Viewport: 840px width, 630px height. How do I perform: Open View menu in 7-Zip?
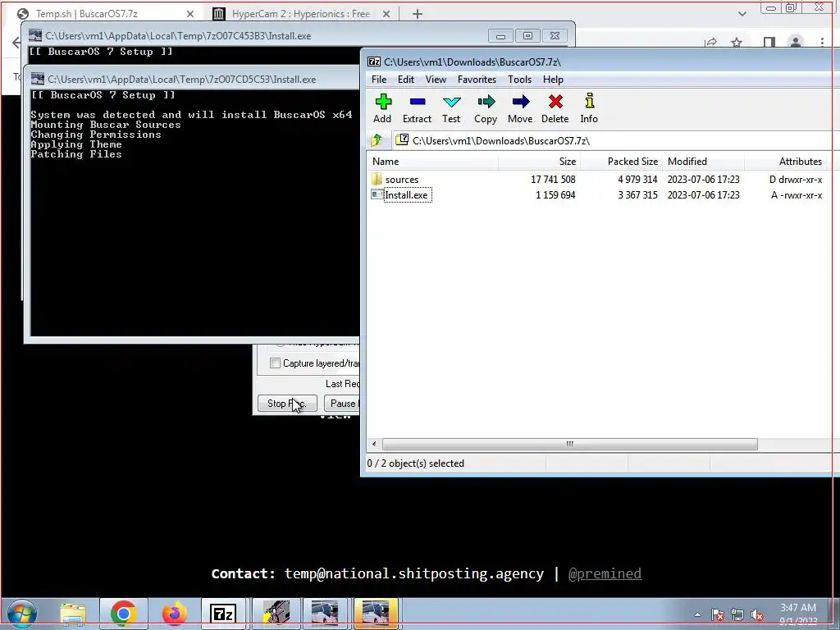436,80
